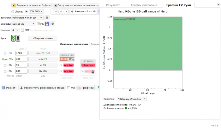221x128 pixels.
Task: Switch to the Основные диапазоны tab
Action: tap(74, 44)
